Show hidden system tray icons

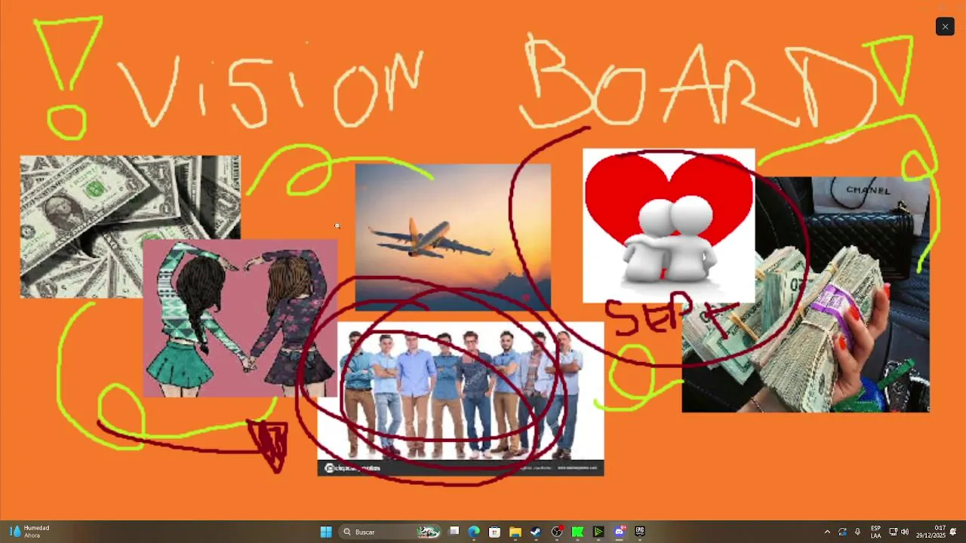point(827,532)
